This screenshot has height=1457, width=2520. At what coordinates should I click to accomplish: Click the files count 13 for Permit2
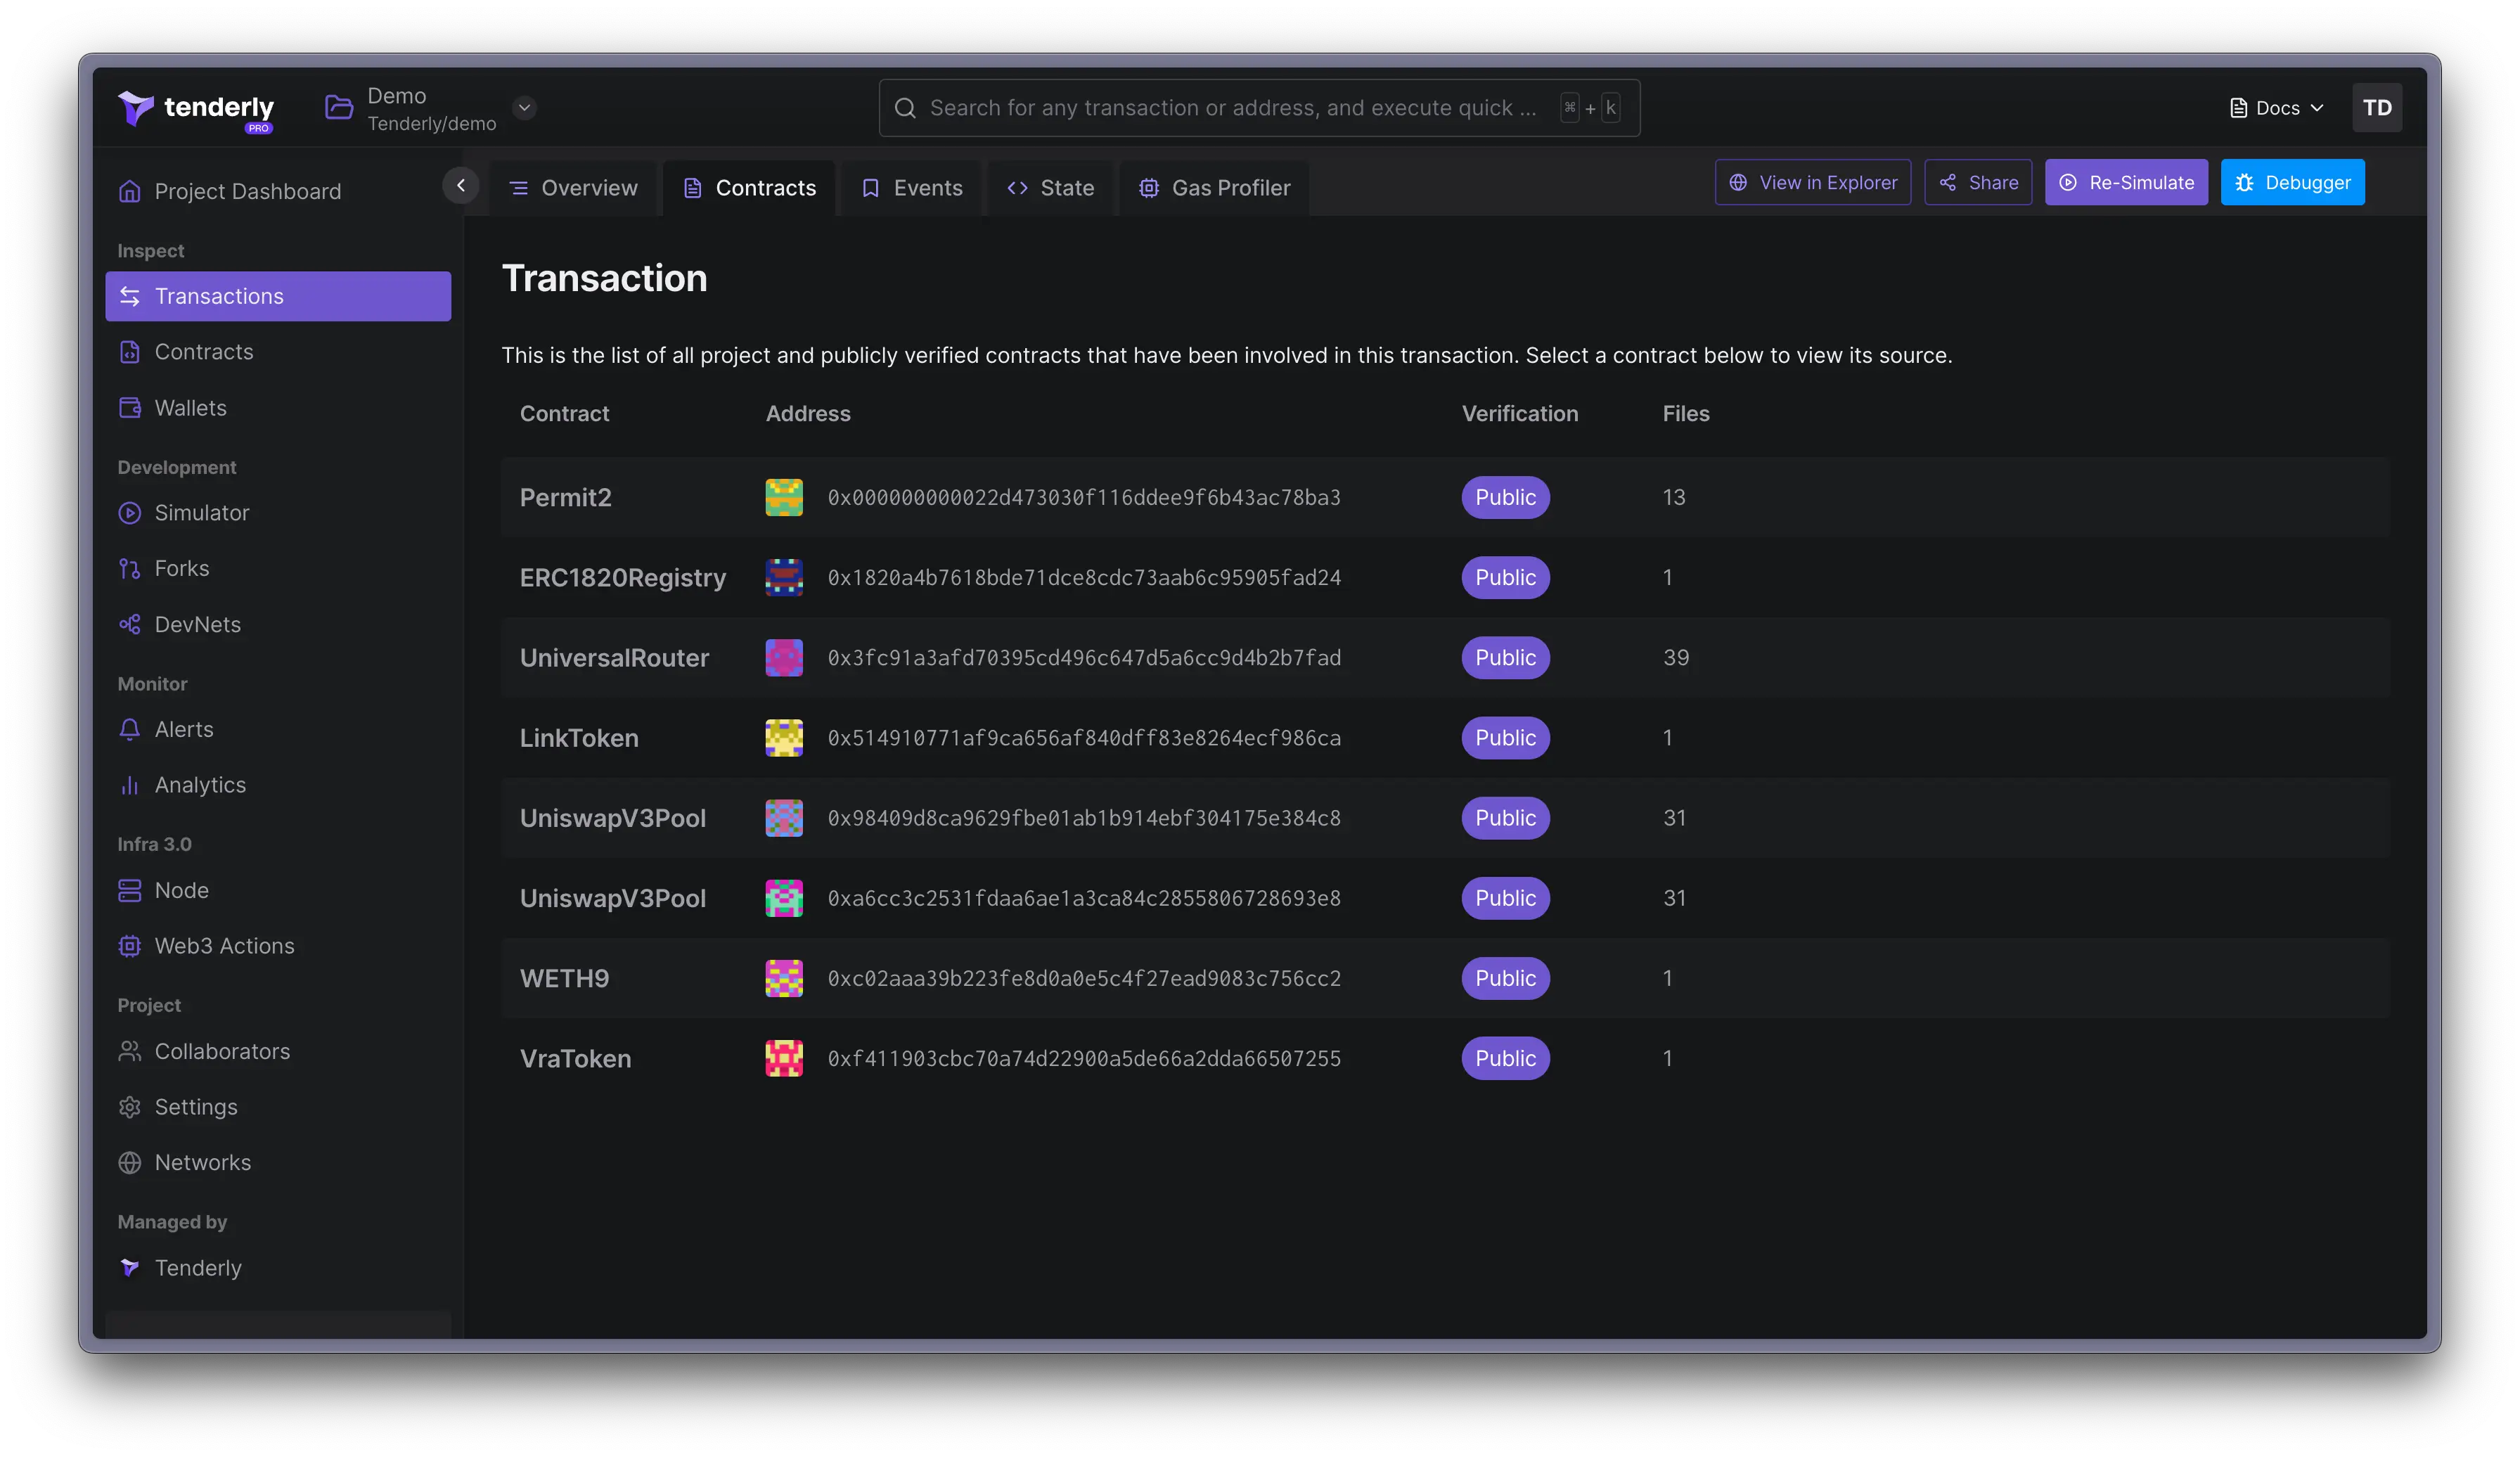(x=1674, y=498)
